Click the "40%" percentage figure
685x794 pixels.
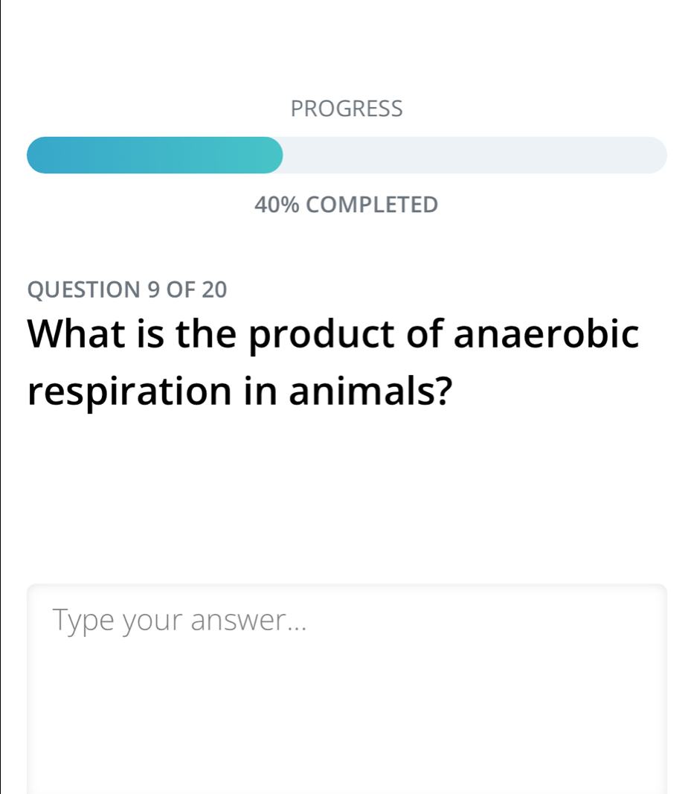click(276, 204)
